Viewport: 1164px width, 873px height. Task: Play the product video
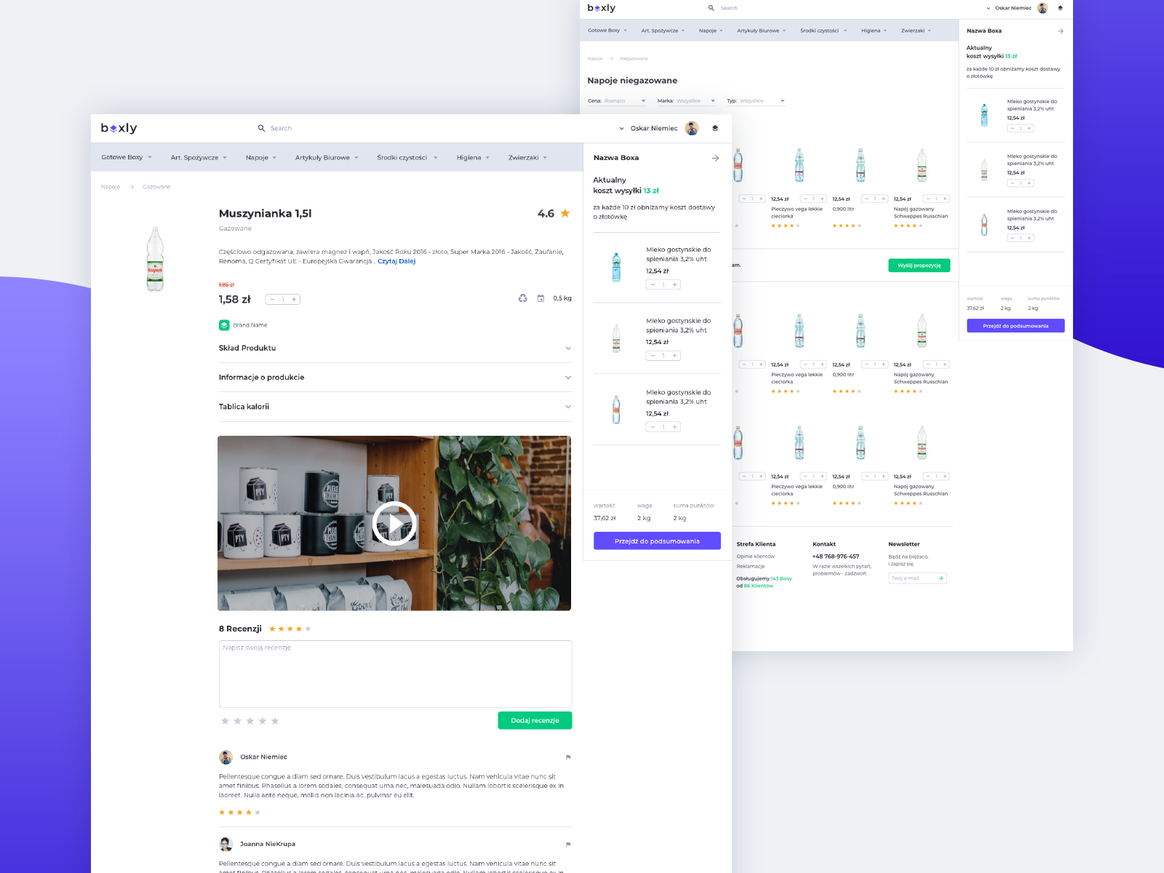394,523
